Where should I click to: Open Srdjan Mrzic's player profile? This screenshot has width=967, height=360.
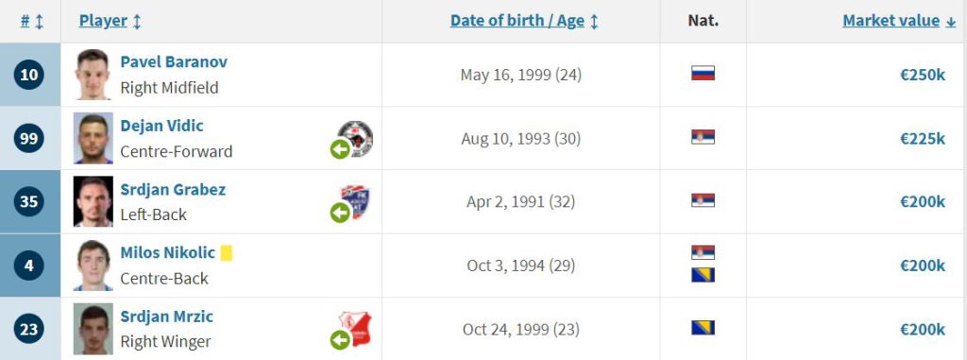click(x=166, y=317)
